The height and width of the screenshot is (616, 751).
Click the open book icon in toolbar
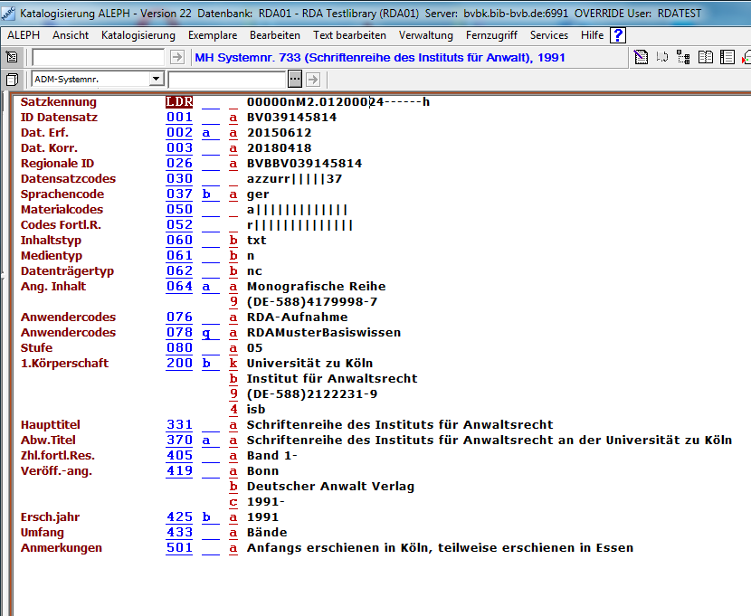pyautogui.click(x=705, y=57)
